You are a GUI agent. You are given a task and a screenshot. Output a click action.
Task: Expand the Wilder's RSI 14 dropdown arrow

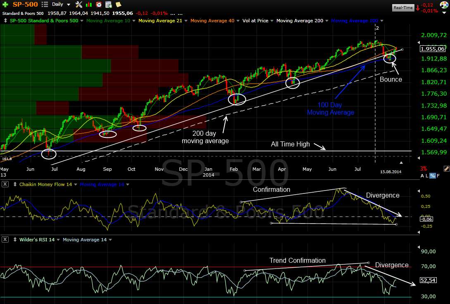point(58,240)
